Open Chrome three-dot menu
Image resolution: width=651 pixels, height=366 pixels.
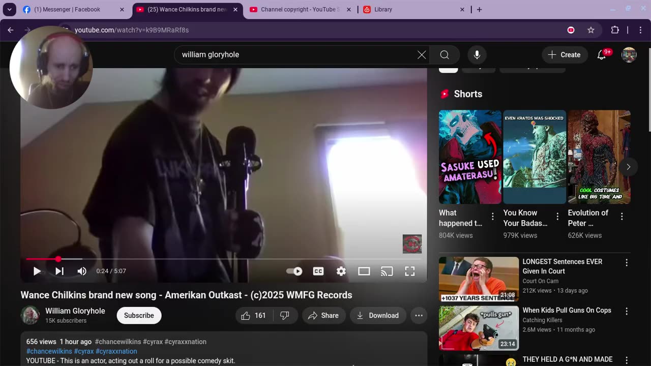(x=640, y=30)
